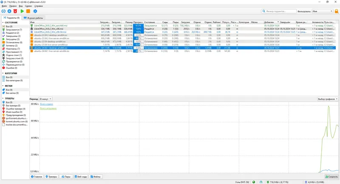340x184 pixels.
Task: Collapse the ТРЕКЕРЫ section
Action: 3,99
